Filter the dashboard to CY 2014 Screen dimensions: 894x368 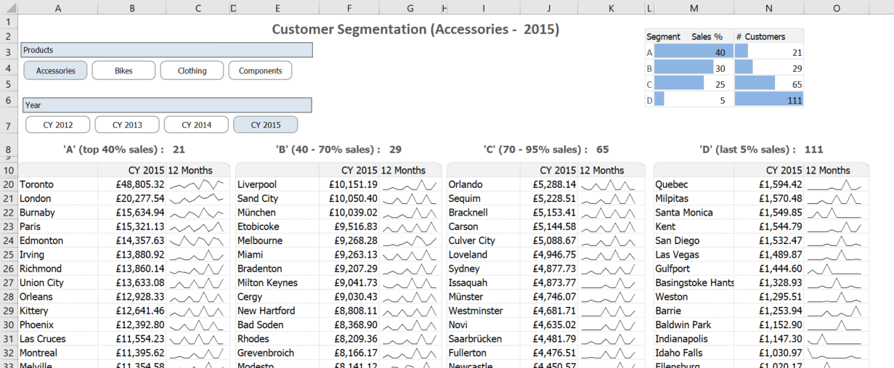point(196,125)
